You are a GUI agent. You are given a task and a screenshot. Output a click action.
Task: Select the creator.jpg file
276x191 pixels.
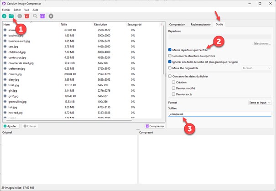click(15, 74)
